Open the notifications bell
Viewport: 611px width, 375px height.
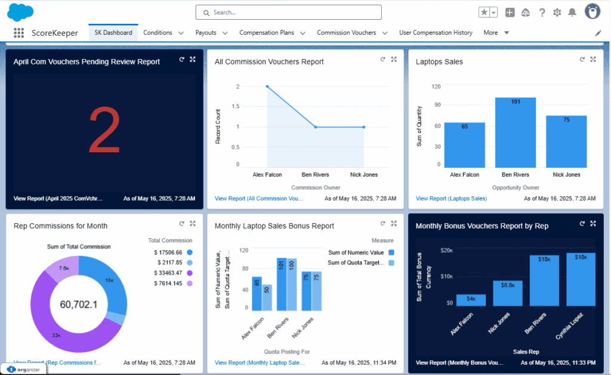(573, 13)
